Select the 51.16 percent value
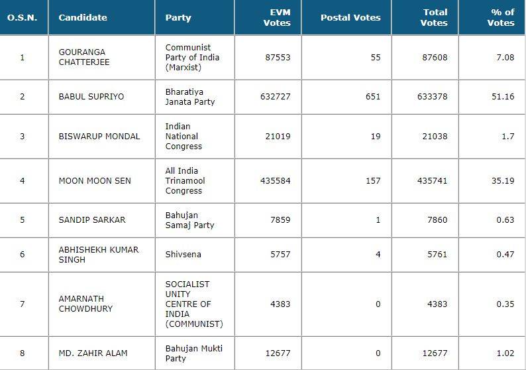The height and width of the screenshot is (370, 526). coord(503,97)
